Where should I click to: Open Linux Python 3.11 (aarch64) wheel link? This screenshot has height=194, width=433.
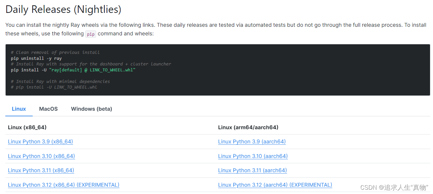252,170
